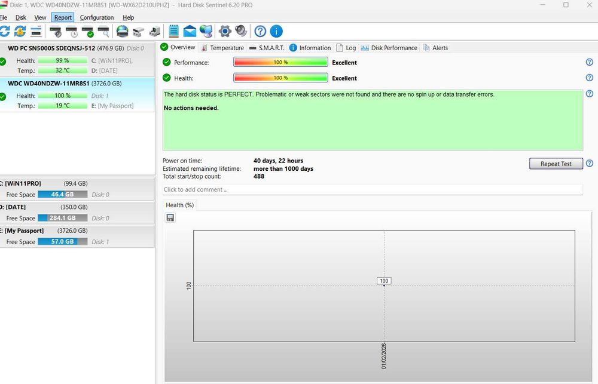598x384 pixels.
Task: Click the 'No actions needed.' text
Action: (191, 108)
